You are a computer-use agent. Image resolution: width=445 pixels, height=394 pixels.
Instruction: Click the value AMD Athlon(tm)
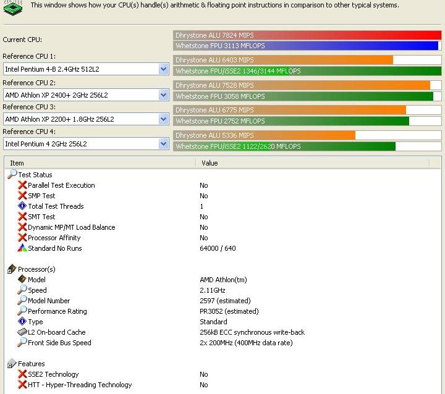click(223, 280)
